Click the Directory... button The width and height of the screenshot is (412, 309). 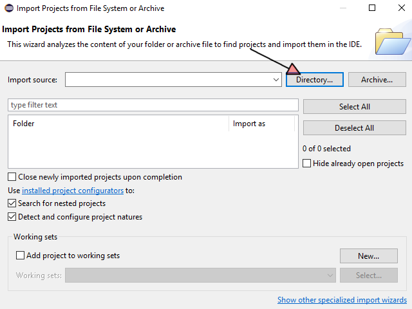pos(314,80)
